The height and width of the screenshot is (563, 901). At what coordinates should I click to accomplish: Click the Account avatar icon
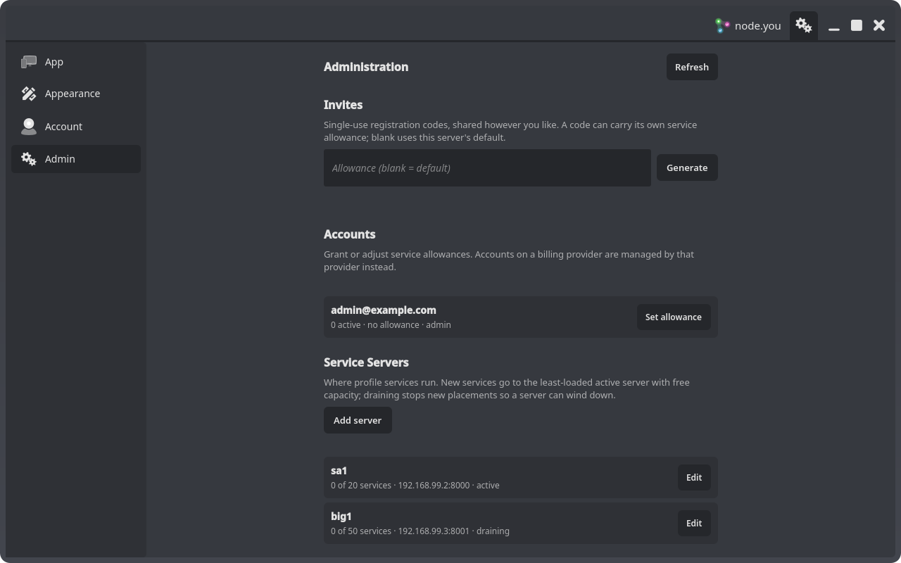pyautogui.click(x=29, y=127)
